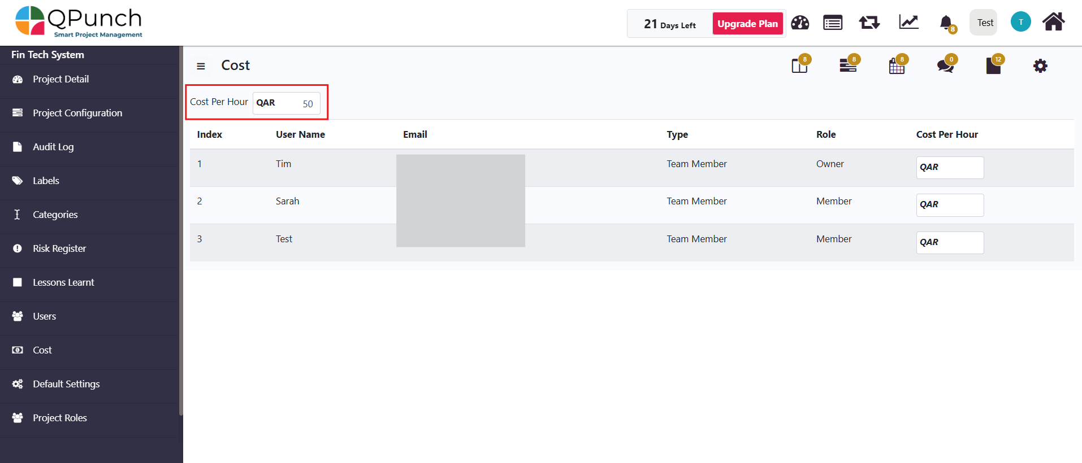The width and height of the screenshot is (1082, 463).
Task: Click the QPunch logo
Action: click(79, 22)
